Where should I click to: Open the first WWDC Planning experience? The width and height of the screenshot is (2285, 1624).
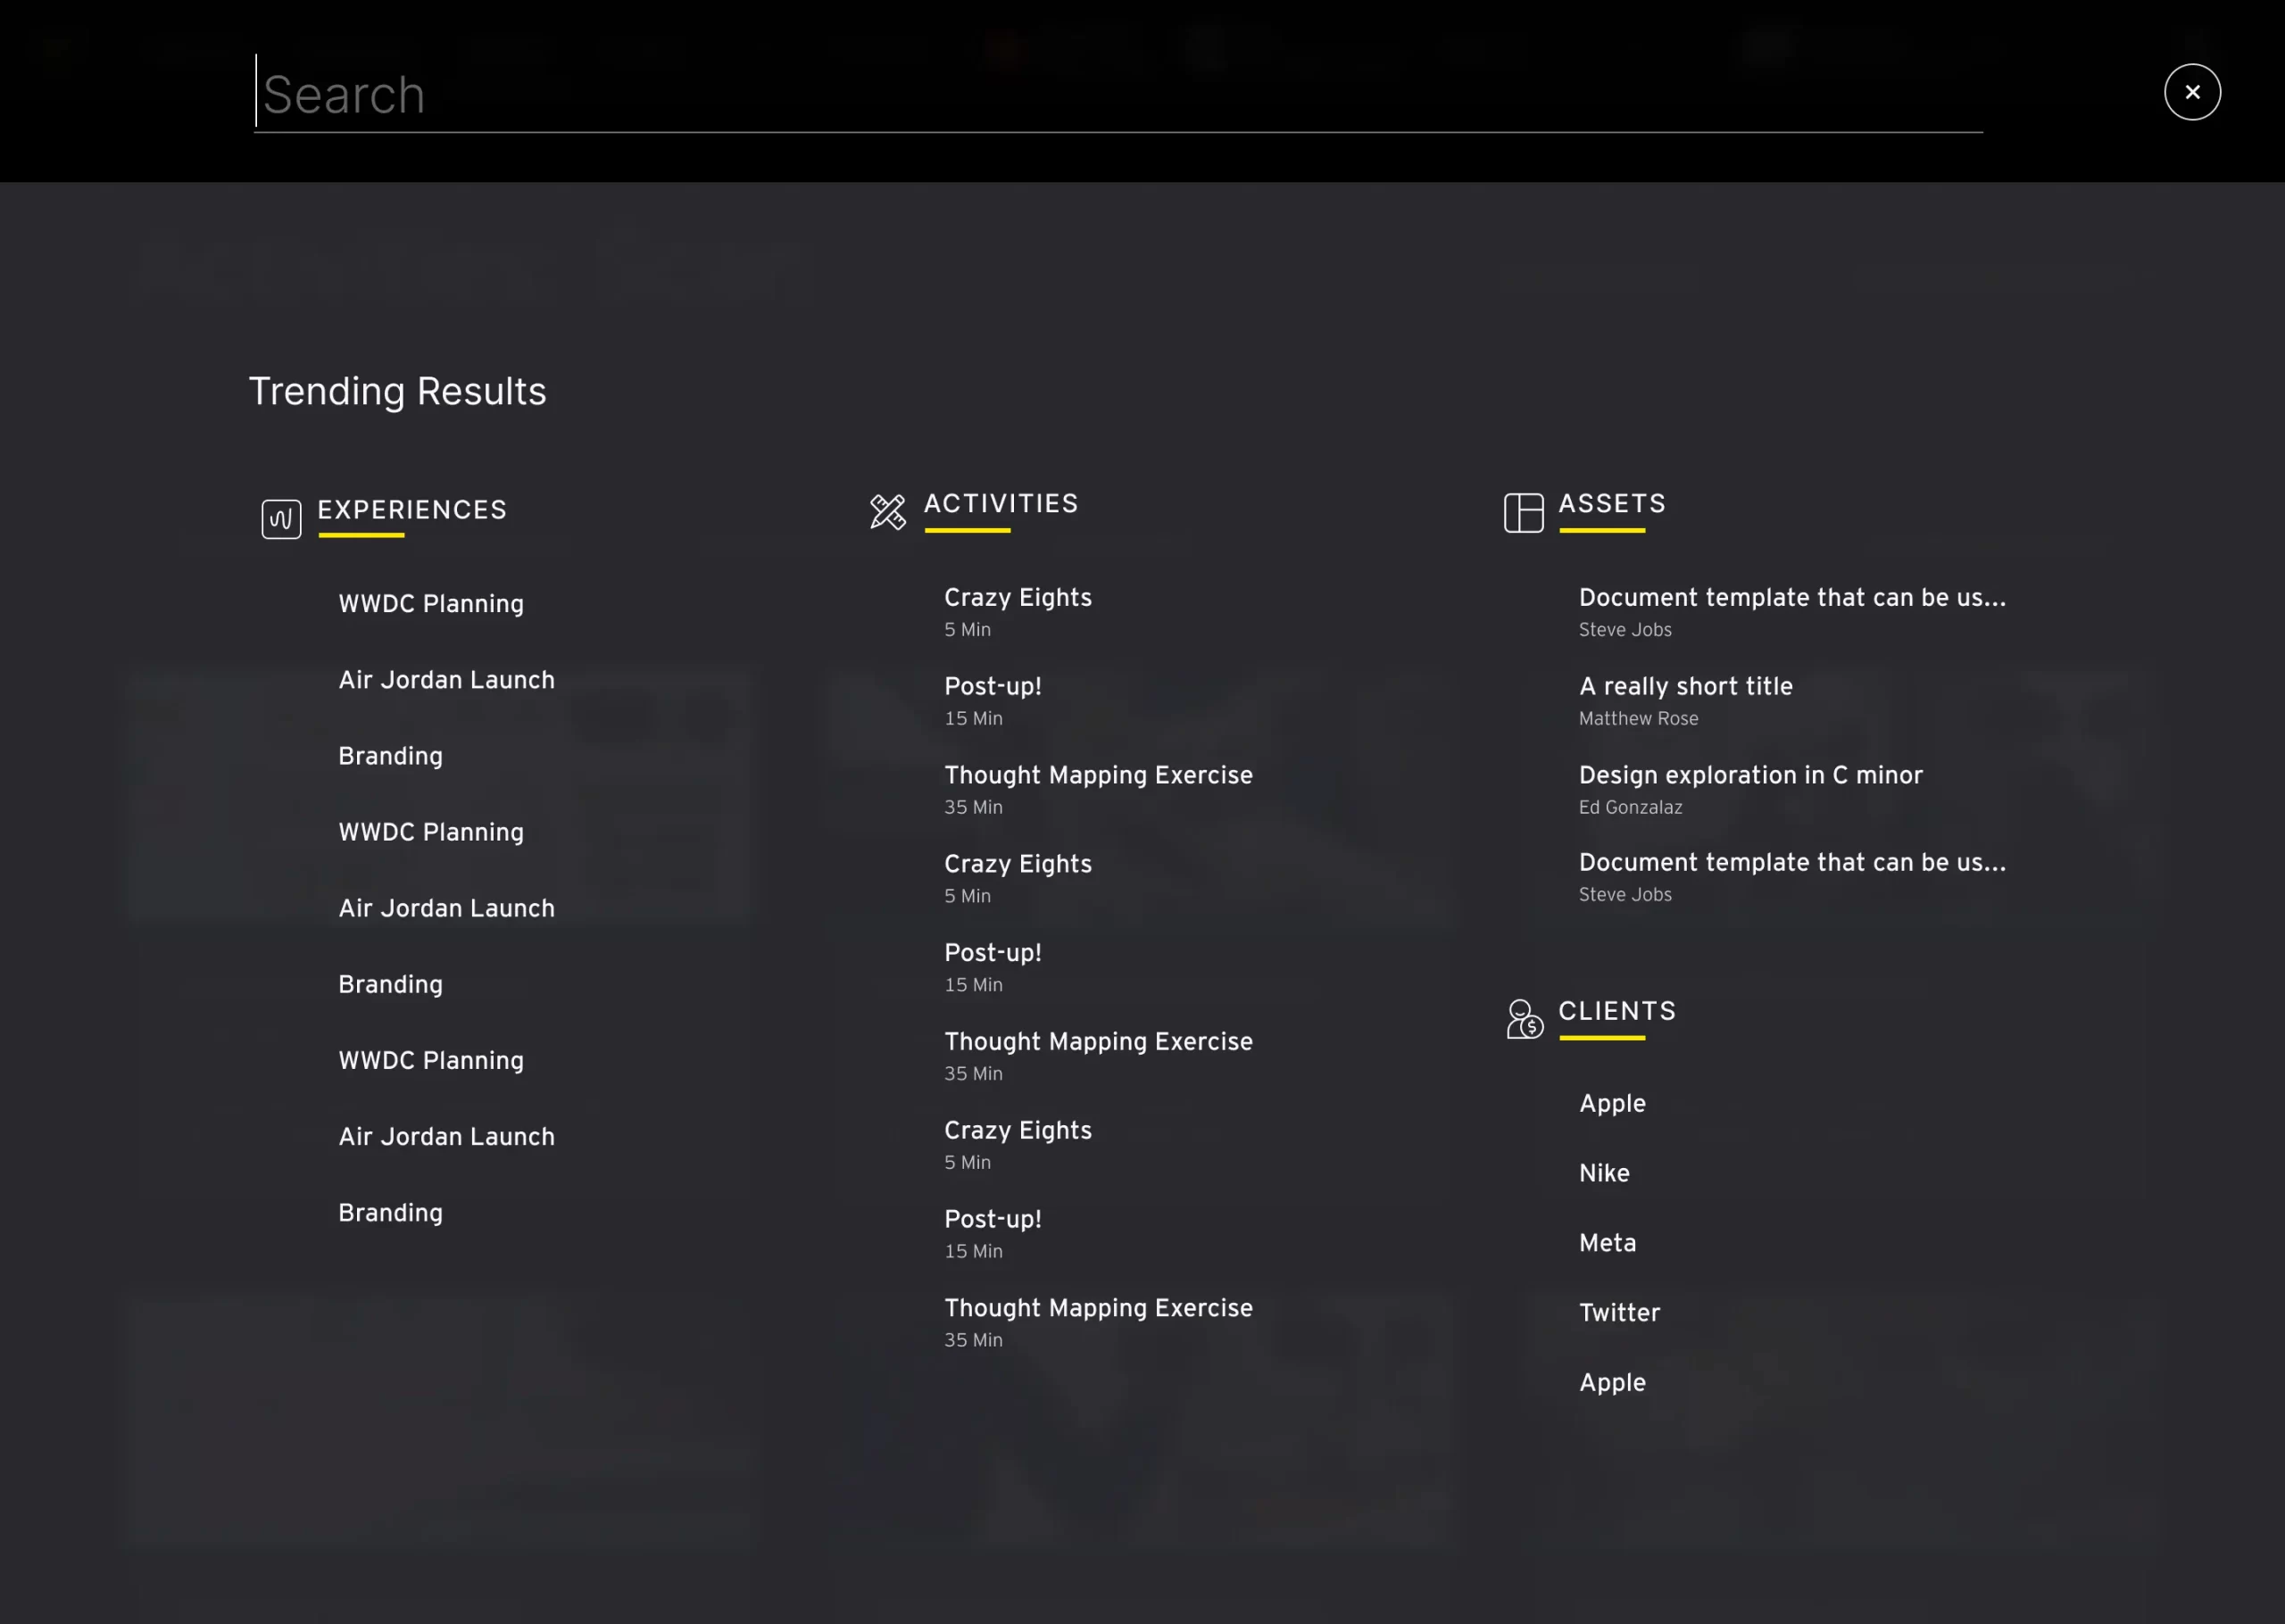[431, 604]
